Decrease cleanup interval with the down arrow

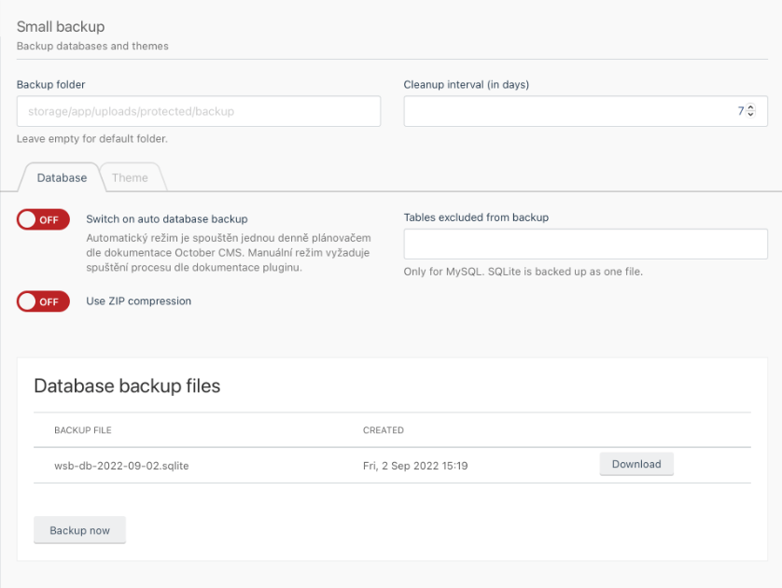click(x=750, y=114)
